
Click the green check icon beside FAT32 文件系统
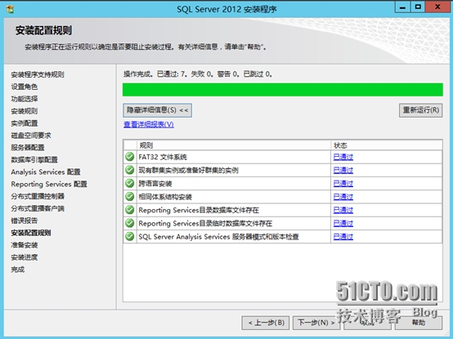(130, 157)
